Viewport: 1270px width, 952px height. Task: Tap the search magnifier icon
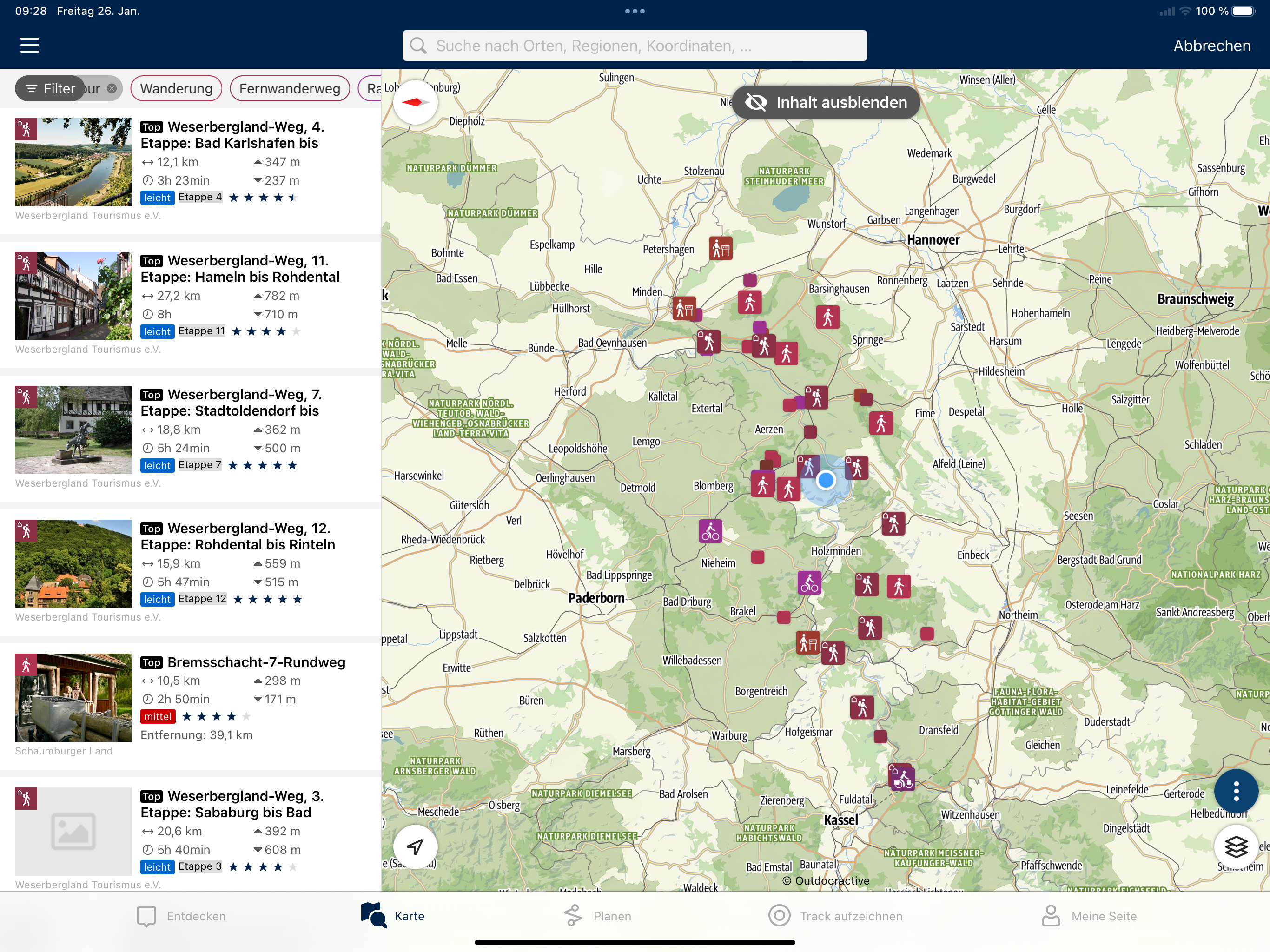(x=418, y=46)
